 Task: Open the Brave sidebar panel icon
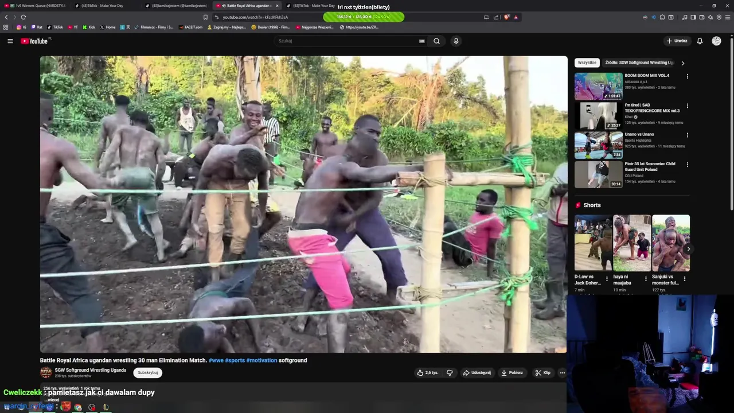click(x=693, y=17)
